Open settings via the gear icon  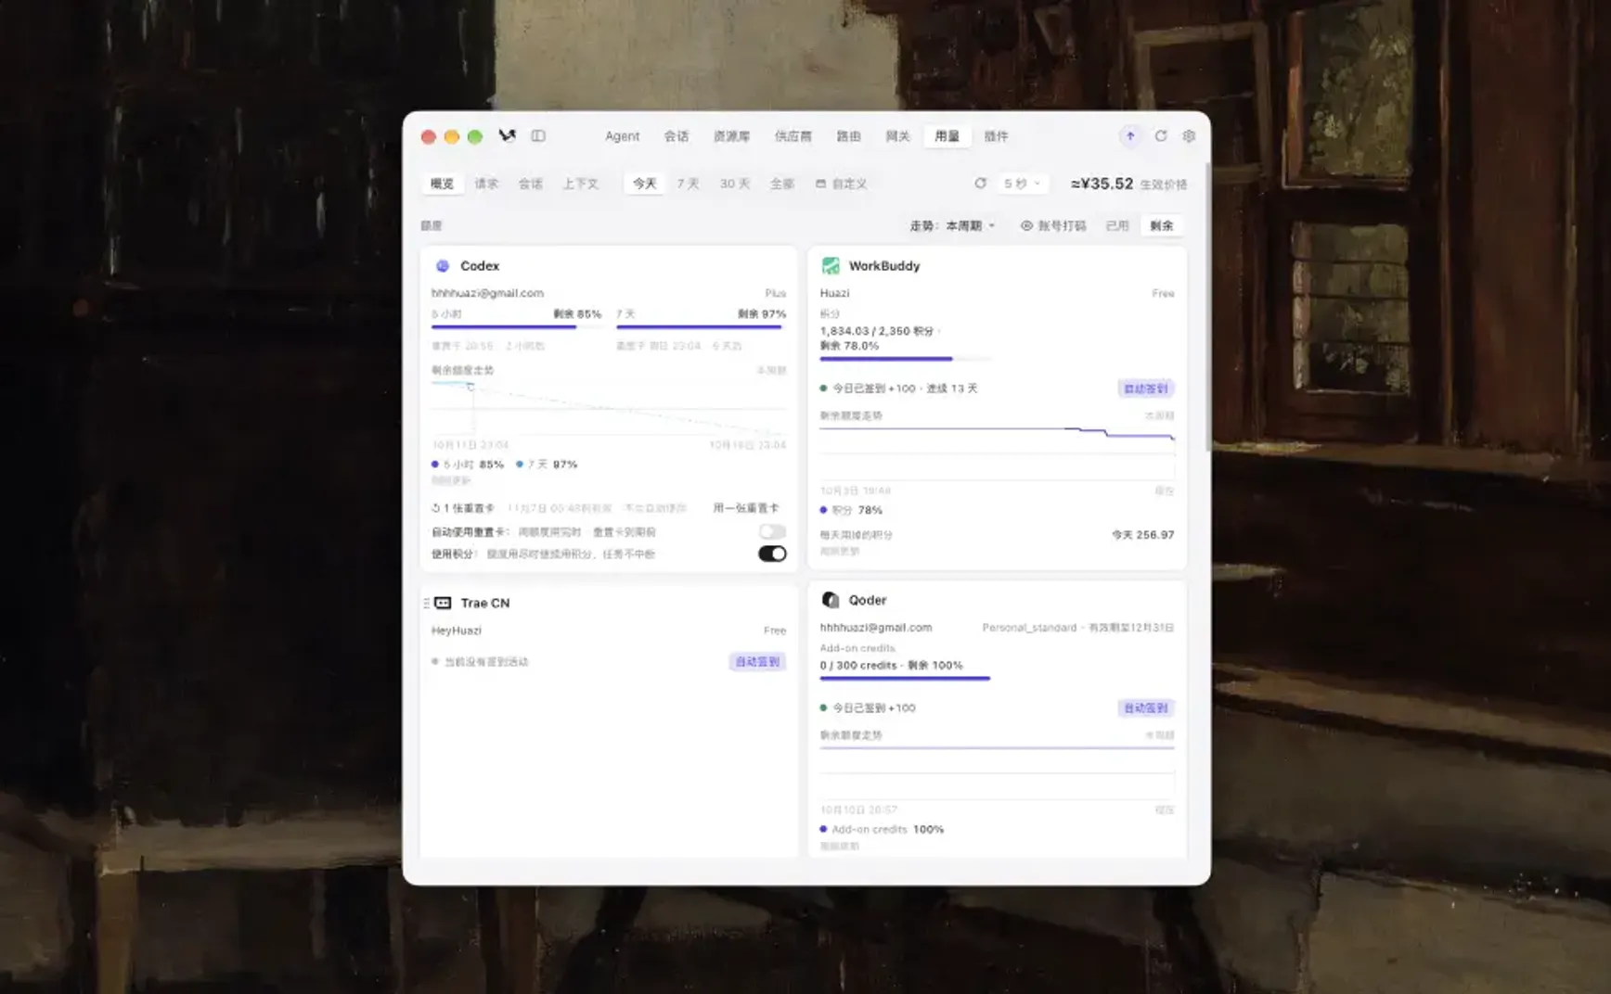click(x=1189, y=135)
